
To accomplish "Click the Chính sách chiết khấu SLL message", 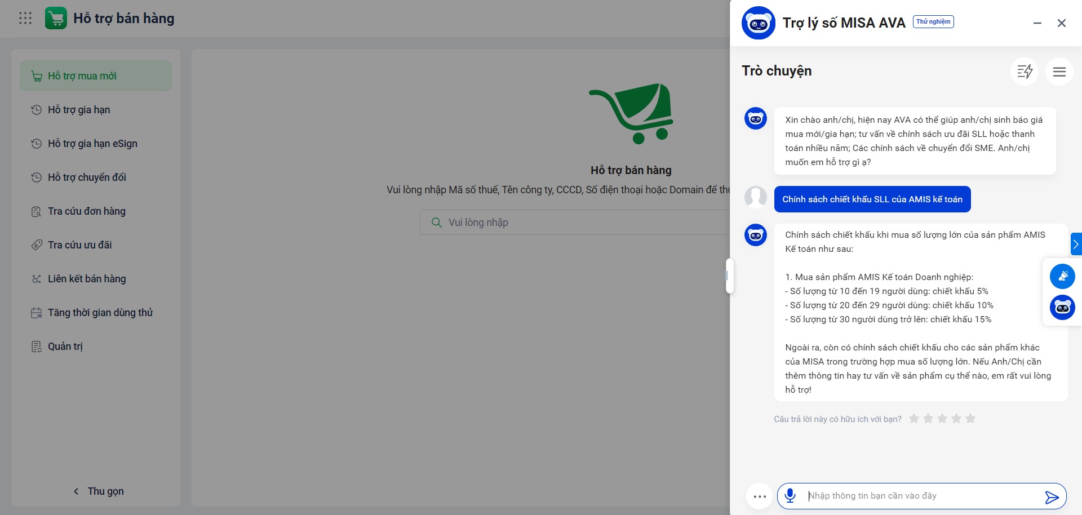I will point(872,199).
